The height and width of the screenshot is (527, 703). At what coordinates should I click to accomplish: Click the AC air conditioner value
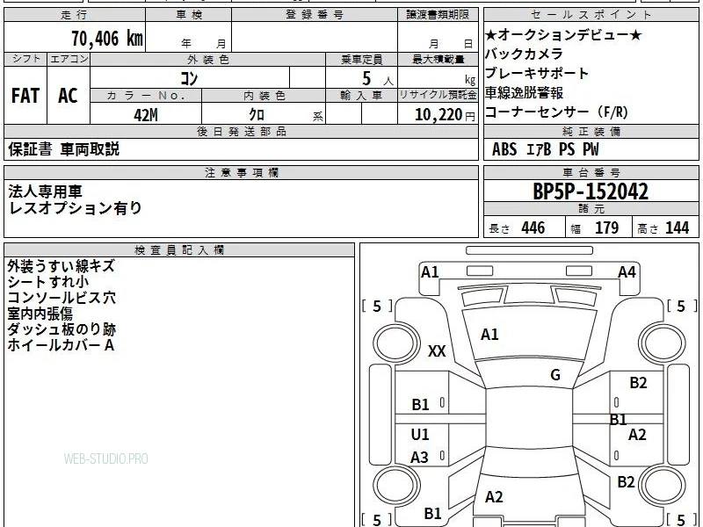69,96
